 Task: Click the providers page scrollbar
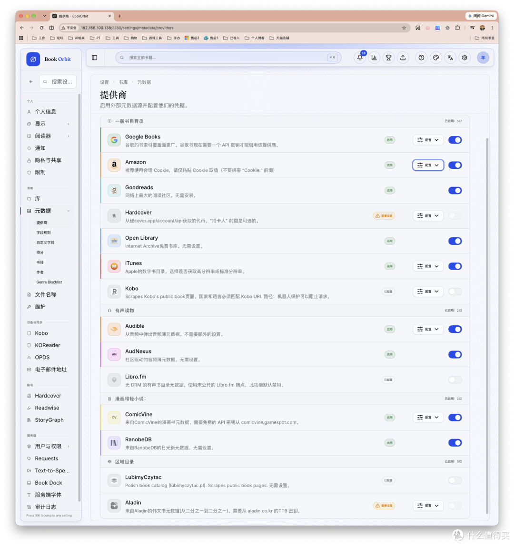coord(487,326)
